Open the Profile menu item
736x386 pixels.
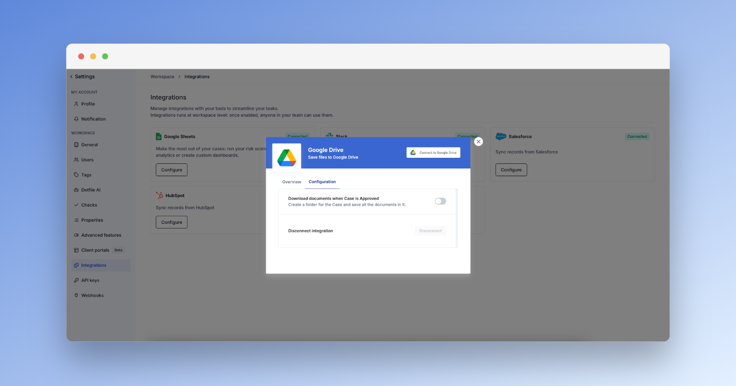(x=101, y=104)
